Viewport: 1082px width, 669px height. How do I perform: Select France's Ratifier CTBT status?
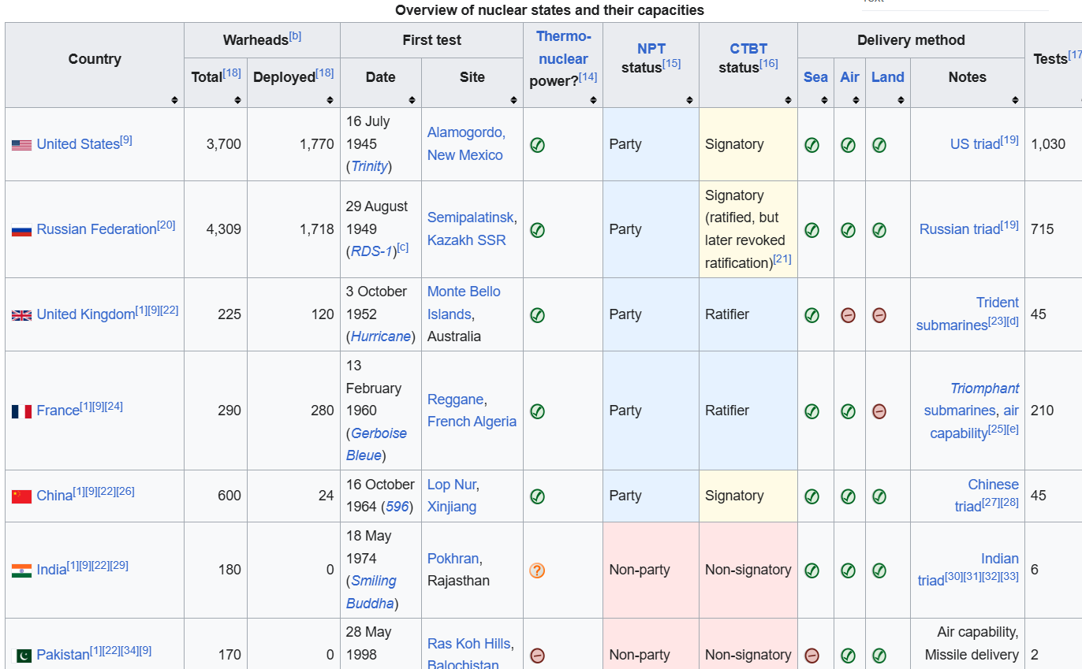tap(727, 411)
